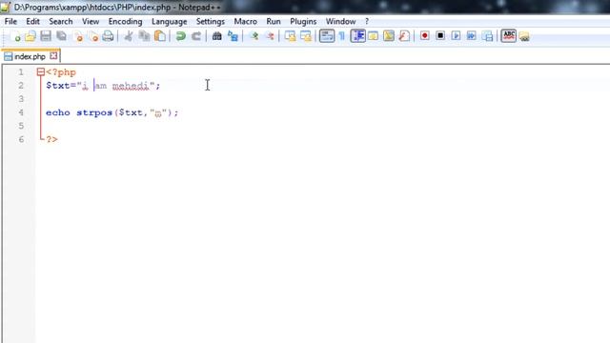This screenshot has width=610, height=343.
Task: Stop macro recording with the black square
Action: 440,36
